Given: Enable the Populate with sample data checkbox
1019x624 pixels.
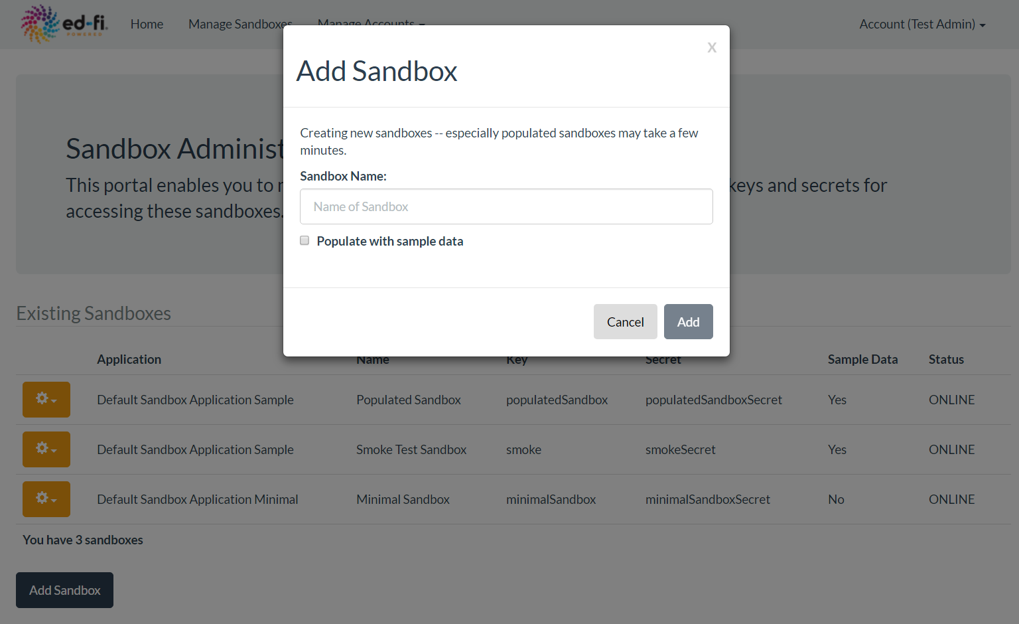Looking at the screenshot, I should pos(304,240).
